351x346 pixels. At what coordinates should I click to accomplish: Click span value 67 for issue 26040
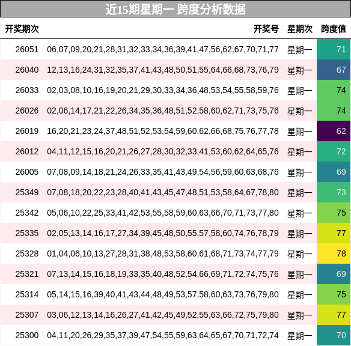[x=334, y=70]
